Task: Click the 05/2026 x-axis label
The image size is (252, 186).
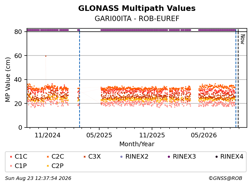Action: click(x=204, y=135)
